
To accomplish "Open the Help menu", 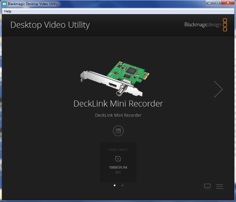I will point(7,11).
